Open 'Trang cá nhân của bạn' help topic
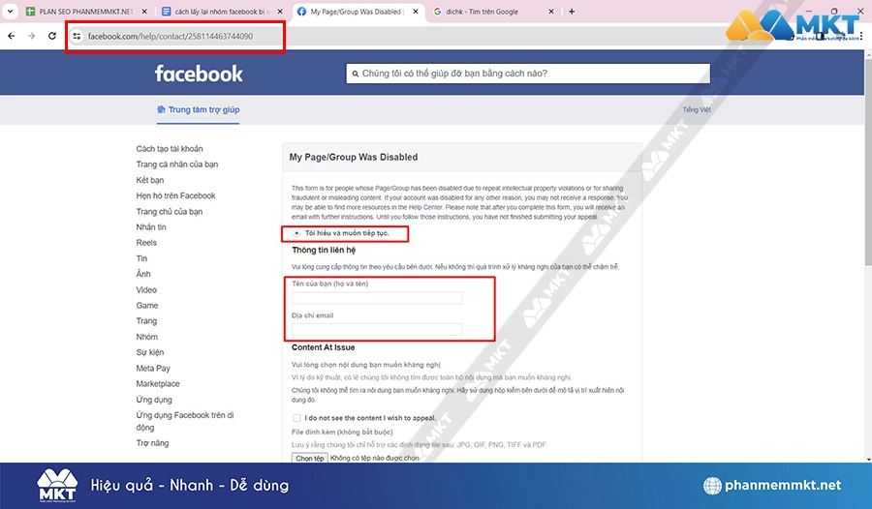This screenshot has height=509, width=872. pyautogui.click(x=177, y=165)
